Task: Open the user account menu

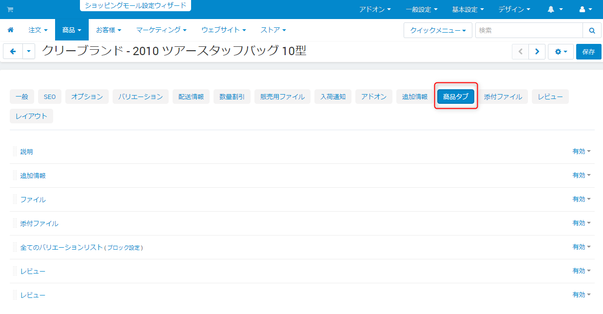Action: [586, 9]
